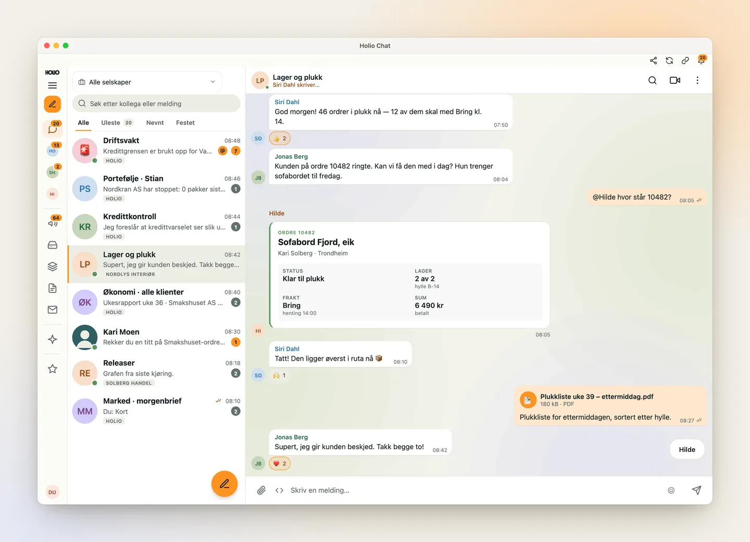
Task: Expand the Alle selskaper company dropdown
Action: click(147, 82)
